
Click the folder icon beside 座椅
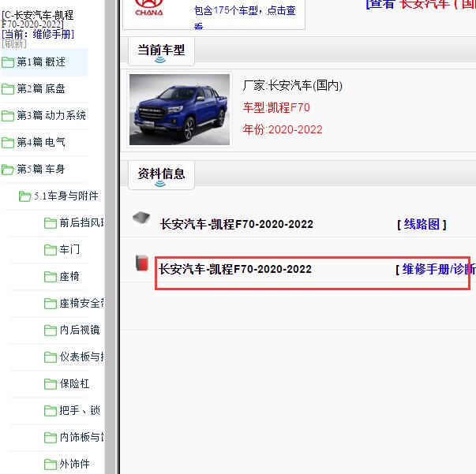(51, 277)
